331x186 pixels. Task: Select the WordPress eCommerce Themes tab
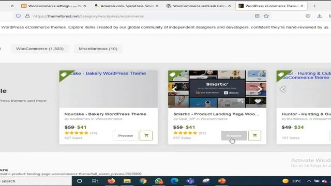271,6
